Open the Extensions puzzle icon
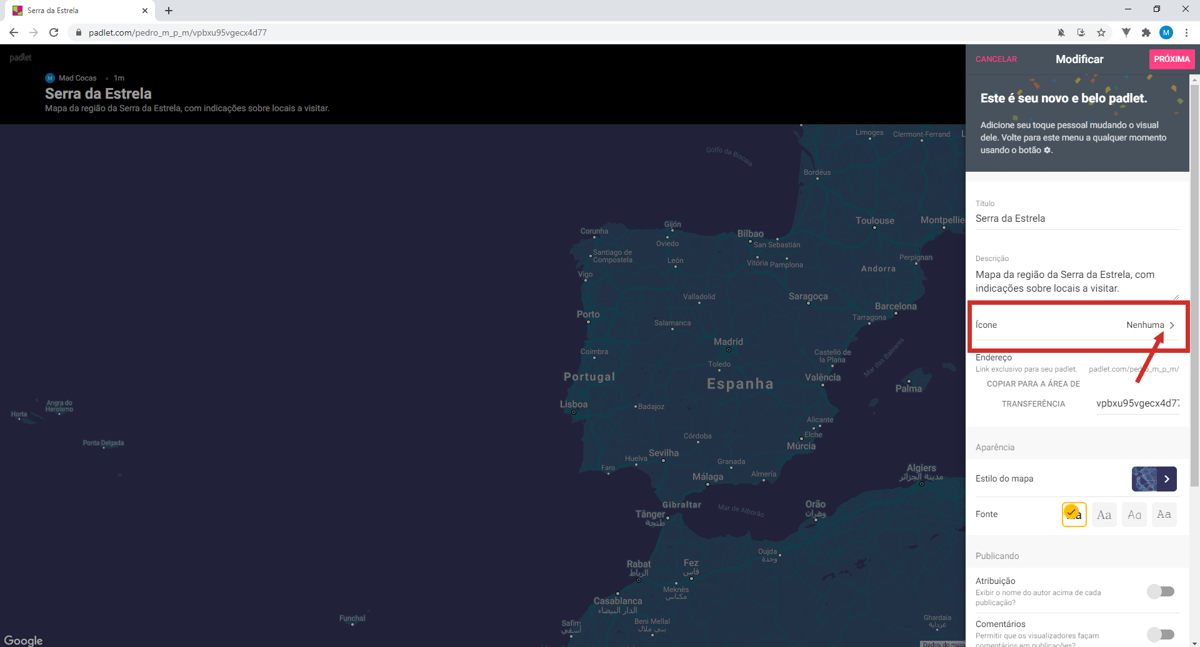The height and width of the screenshot is (647, 1200). (x=1146, y=32)
